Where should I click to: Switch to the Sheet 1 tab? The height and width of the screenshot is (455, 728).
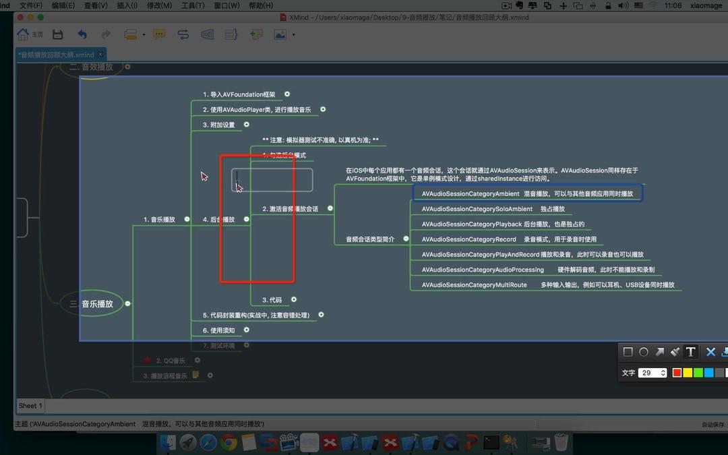pos(30,405)
